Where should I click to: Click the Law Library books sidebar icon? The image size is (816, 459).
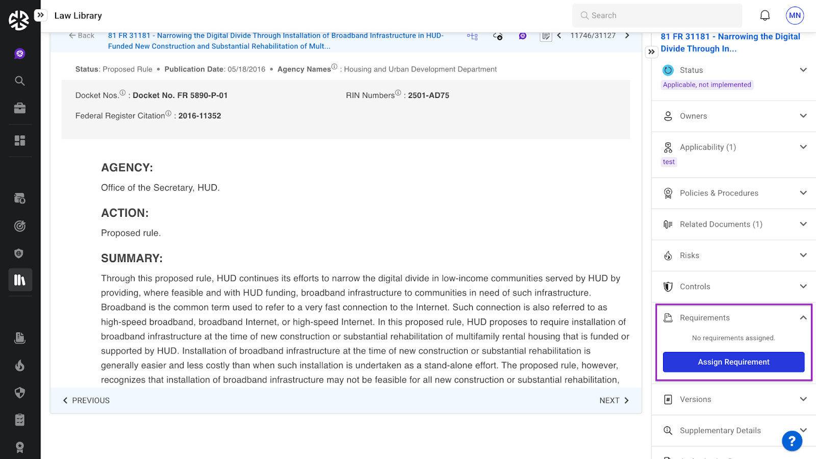pos(20,280)
